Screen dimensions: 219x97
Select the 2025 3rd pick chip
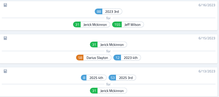point(122,78)
